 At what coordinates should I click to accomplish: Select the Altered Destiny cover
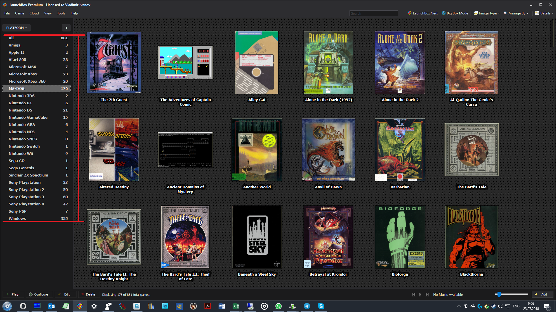[x=114, y=150]
